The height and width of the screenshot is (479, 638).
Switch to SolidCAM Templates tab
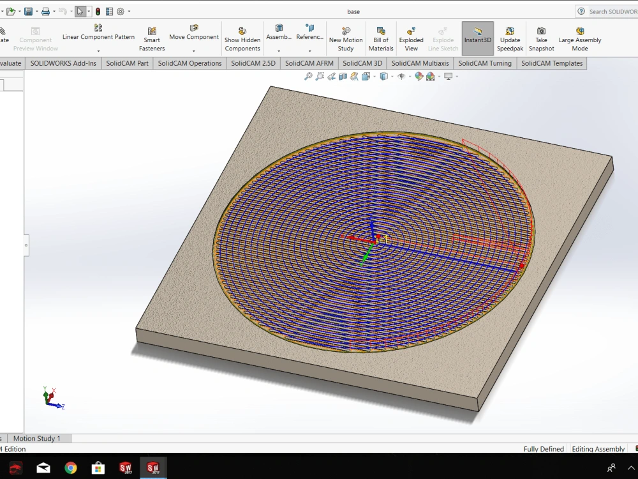tap(552, 63)
